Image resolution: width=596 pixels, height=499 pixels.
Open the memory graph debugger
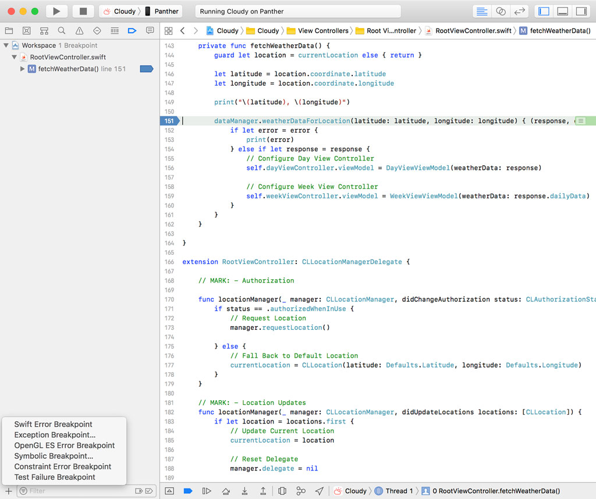click(x=301, y=491)
